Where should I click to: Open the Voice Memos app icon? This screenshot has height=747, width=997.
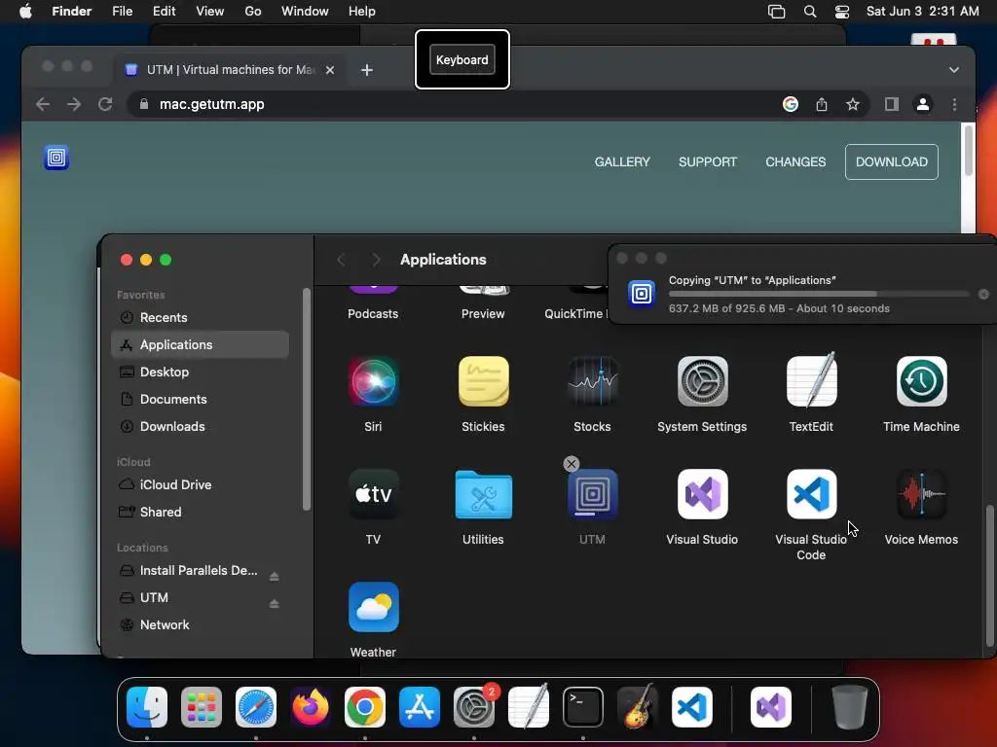click(921, 494)
